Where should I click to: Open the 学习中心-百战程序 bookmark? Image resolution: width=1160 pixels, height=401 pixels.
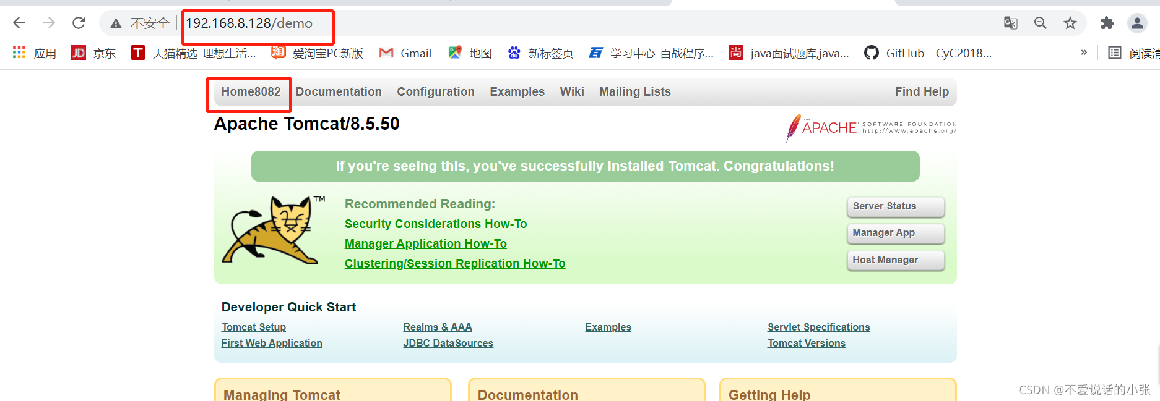coord(651,53)
